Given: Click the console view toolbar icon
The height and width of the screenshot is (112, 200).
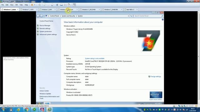Looking at the screenshot, I should 74,5.
